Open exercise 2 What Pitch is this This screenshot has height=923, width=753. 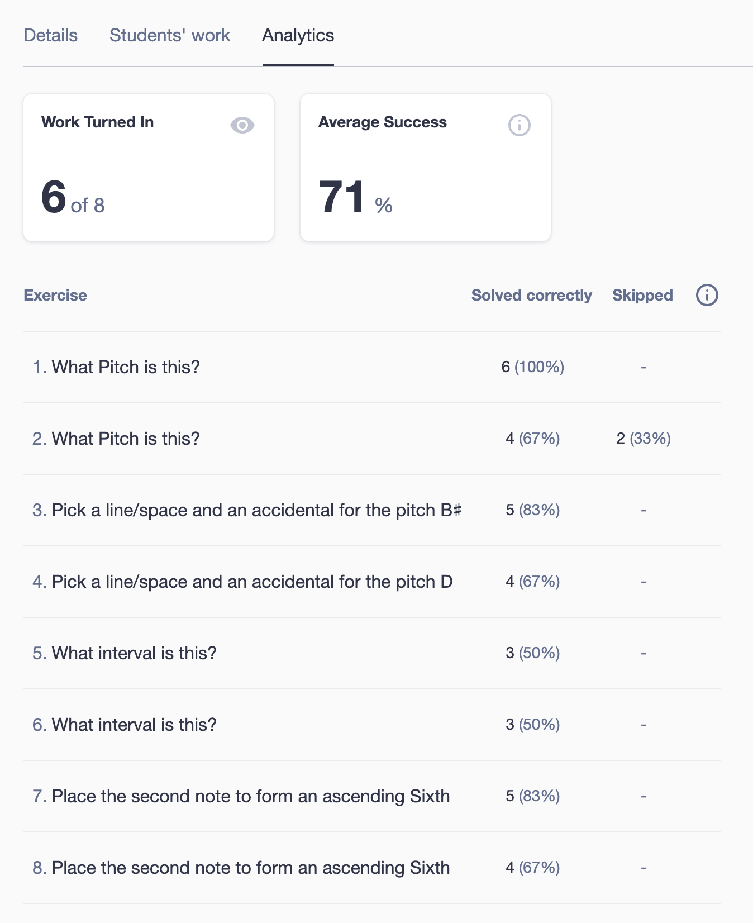[372, 439]
